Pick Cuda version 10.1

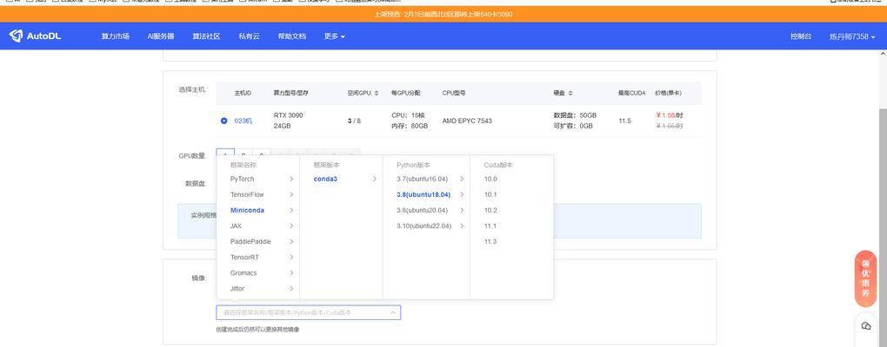(x=490, y=194)
